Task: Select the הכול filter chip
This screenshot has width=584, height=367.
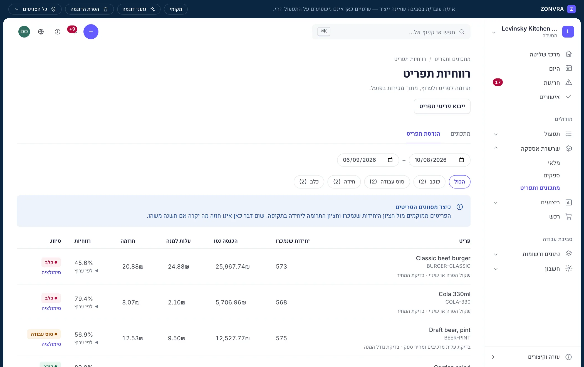Action: click(x=459, y=182)
